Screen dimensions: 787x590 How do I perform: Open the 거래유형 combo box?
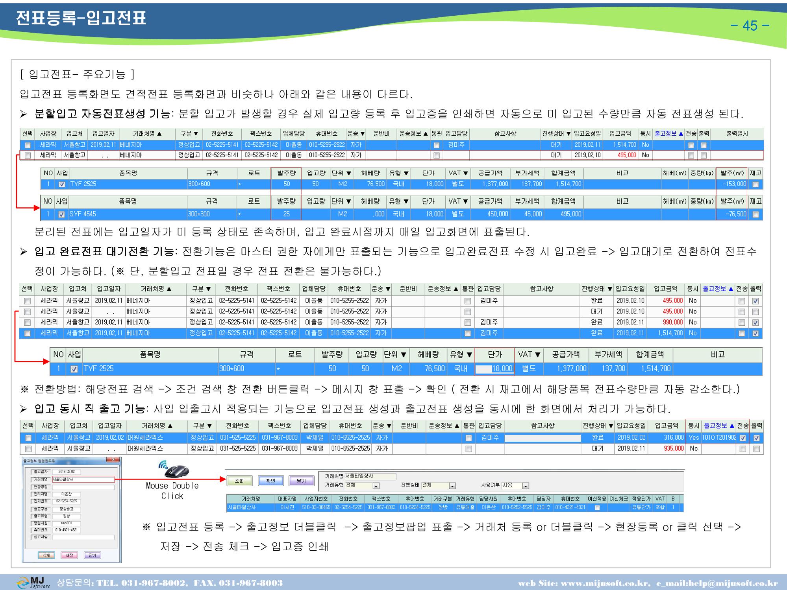coord(376,486)
